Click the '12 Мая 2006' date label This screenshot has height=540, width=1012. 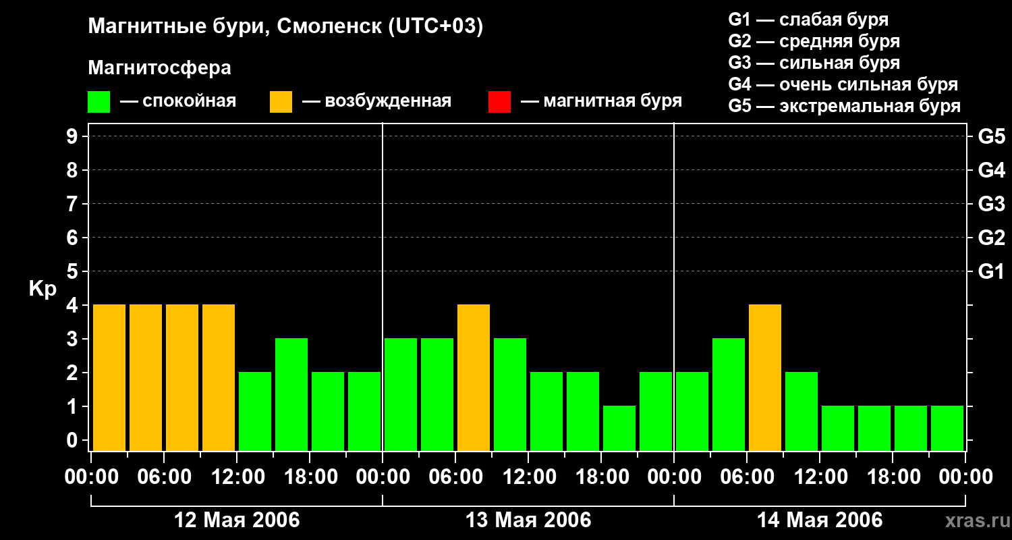pyautogui.click(x=237, y=520)
